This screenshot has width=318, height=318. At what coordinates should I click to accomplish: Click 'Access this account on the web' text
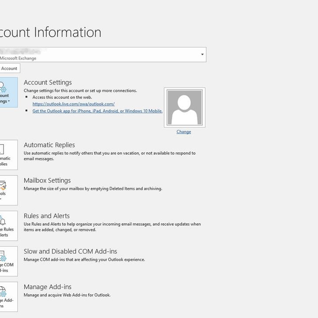62,97
